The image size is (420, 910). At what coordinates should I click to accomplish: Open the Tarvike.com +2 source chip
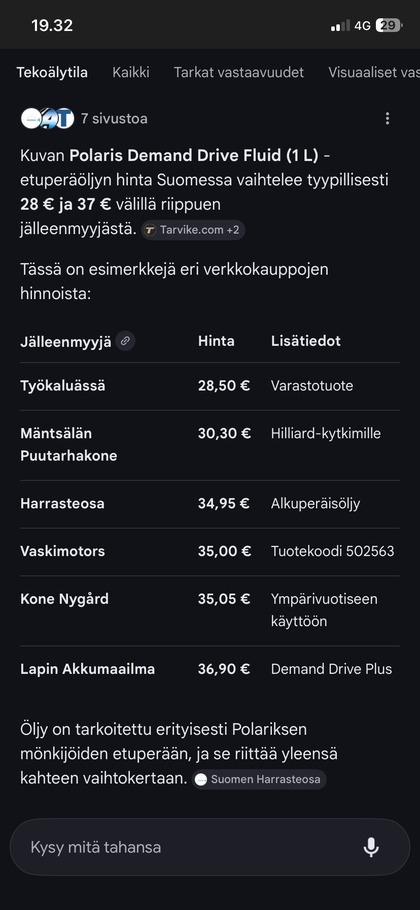click(193, 230)
